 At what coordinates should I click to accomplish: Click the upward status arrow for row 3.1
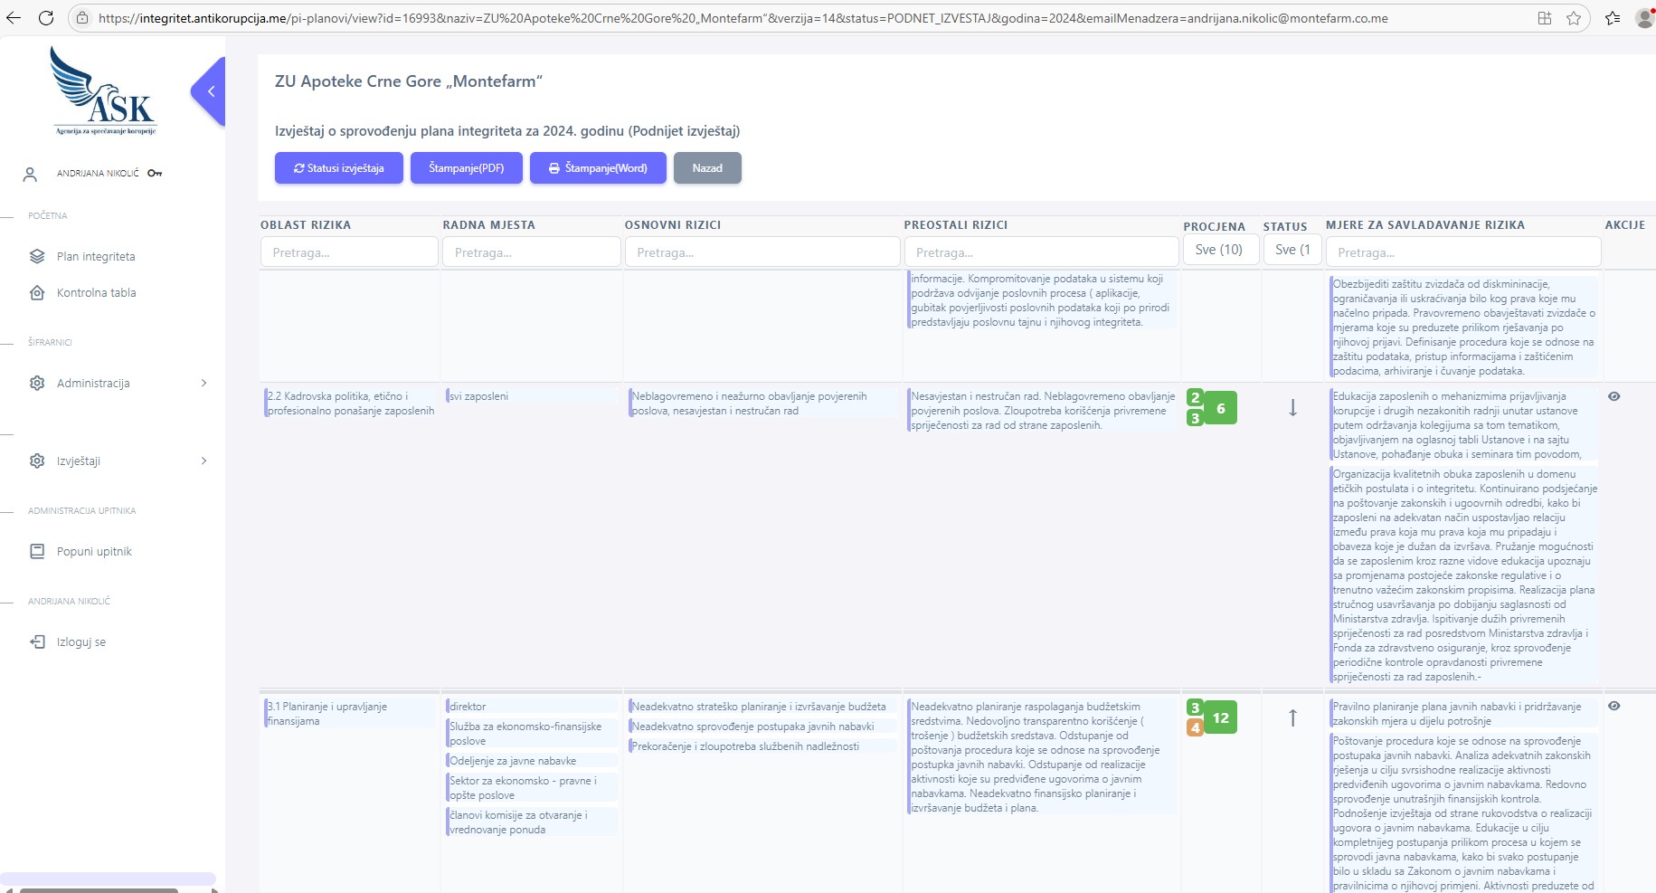tap(1292, 717)
